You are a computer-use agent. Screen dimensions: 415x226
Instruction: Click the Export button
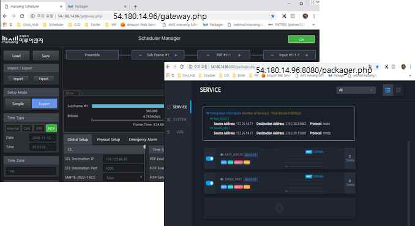point(43,79)
